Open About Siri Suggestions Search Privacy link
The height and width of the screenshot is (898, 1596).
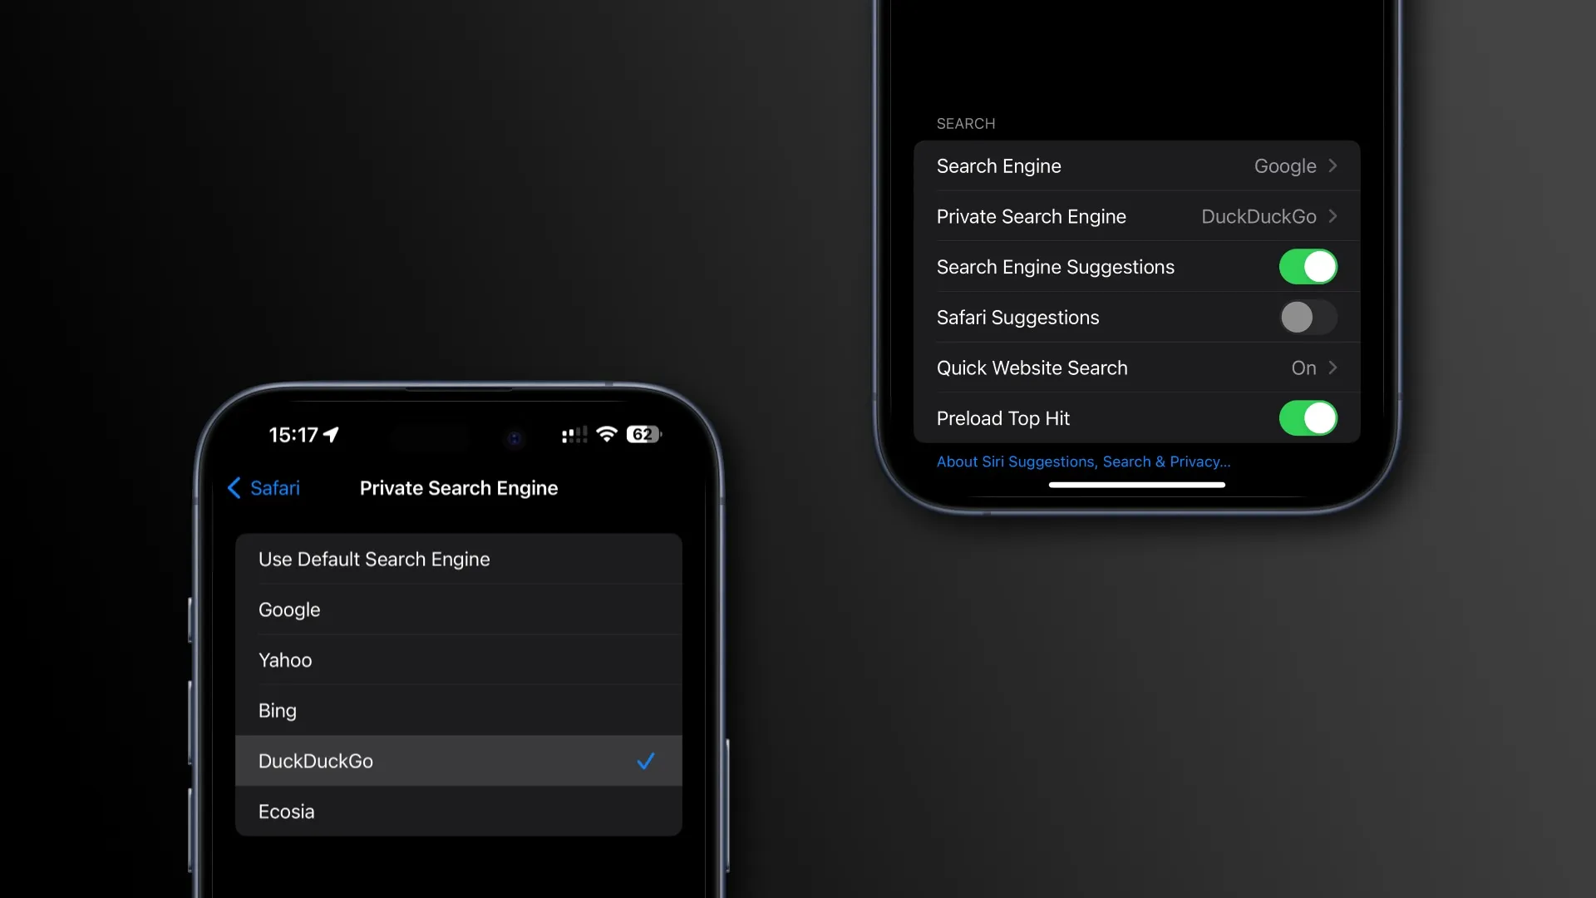1083,461
